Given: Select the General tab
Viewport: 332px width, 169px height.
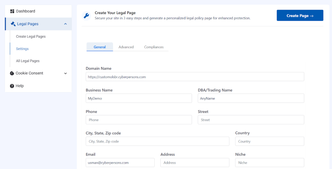Looking at the screenshot, I should click(x=100, y=47).
